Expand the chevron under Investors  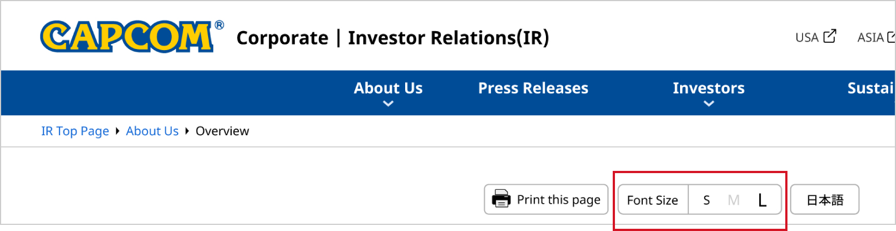coord(708,104)
